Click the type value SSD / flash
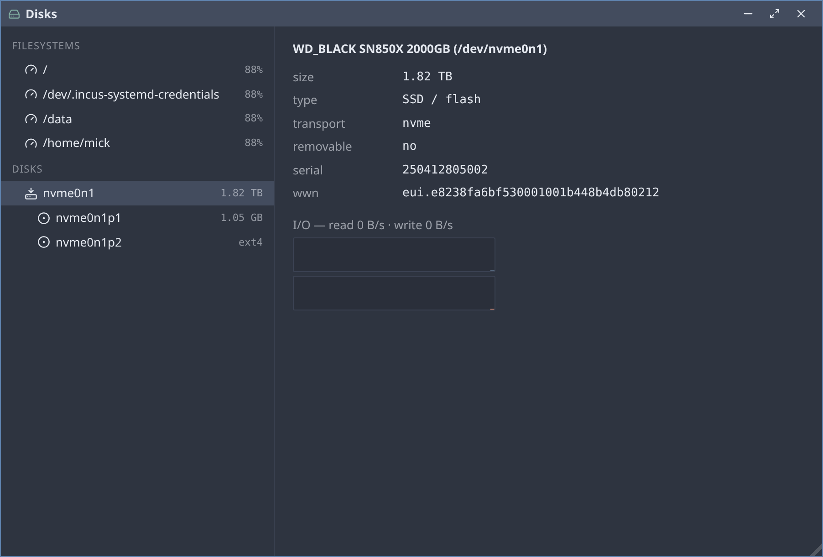 point(442,99)
